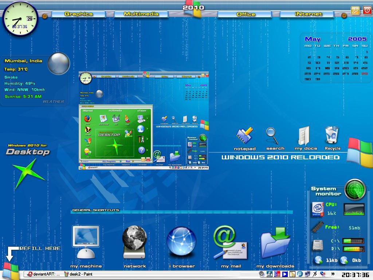This screenshot has width=373, height=280.
Task: Start Paint from the mUltimedia section
Action: point(127,119)
